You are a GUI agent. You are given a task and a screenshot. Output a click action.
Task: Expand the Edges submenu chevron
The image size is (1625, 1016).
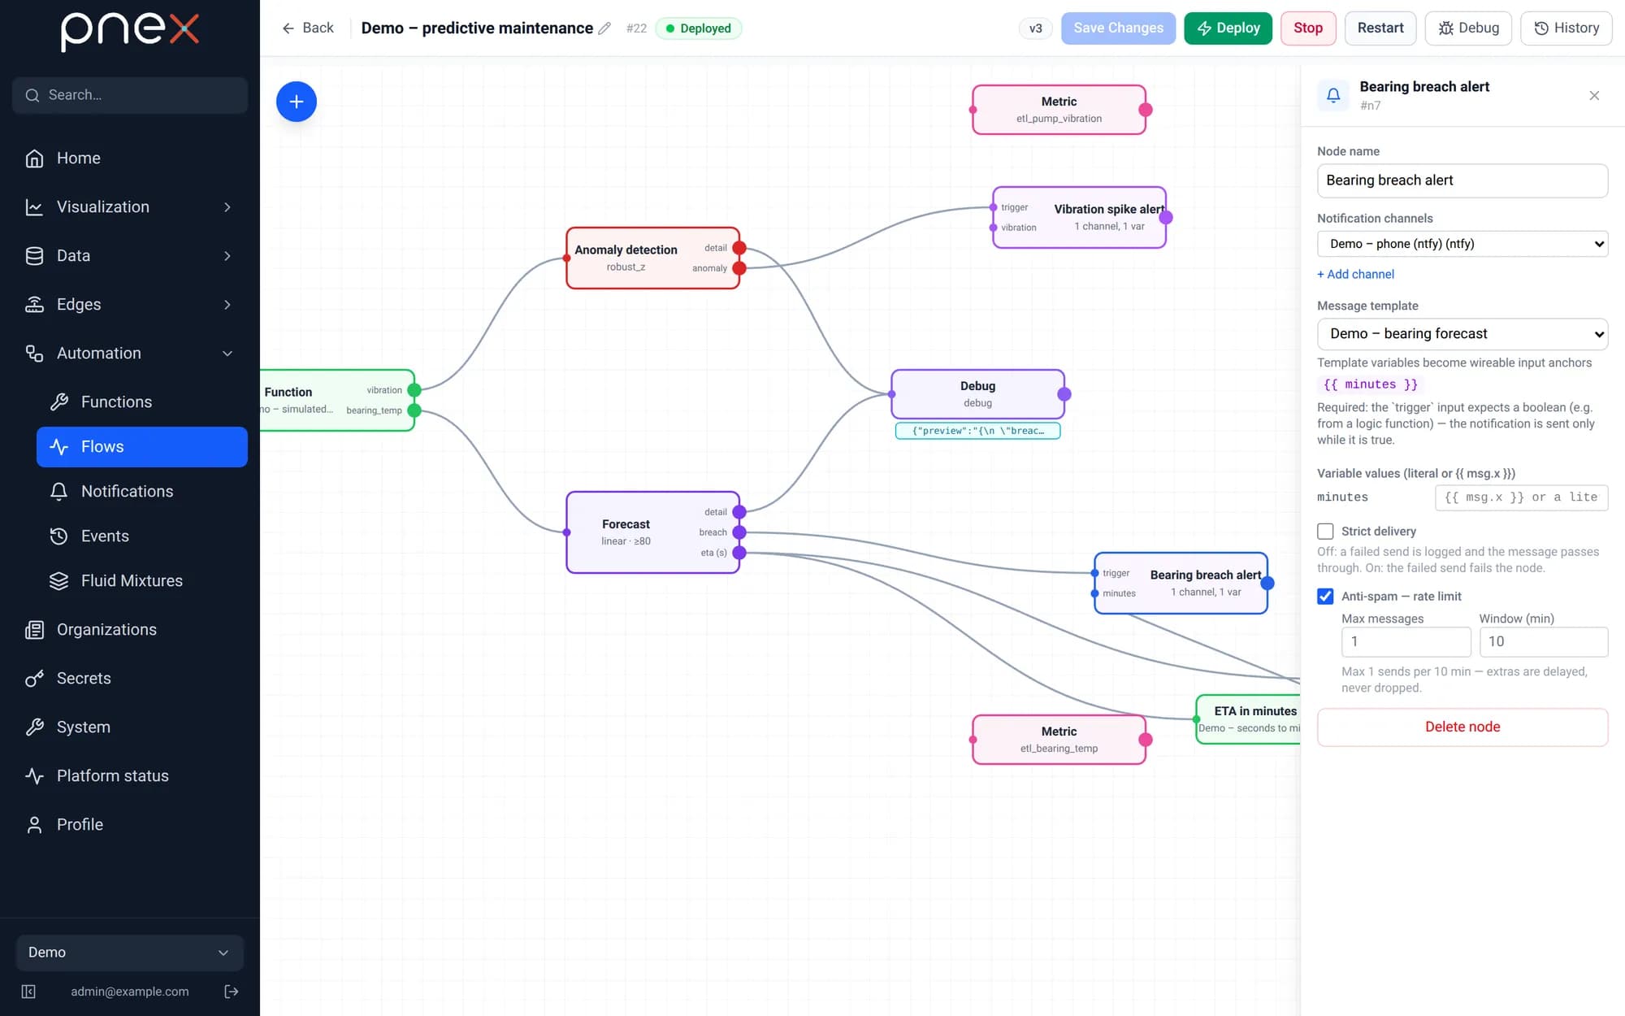click(x=227, y=305)
